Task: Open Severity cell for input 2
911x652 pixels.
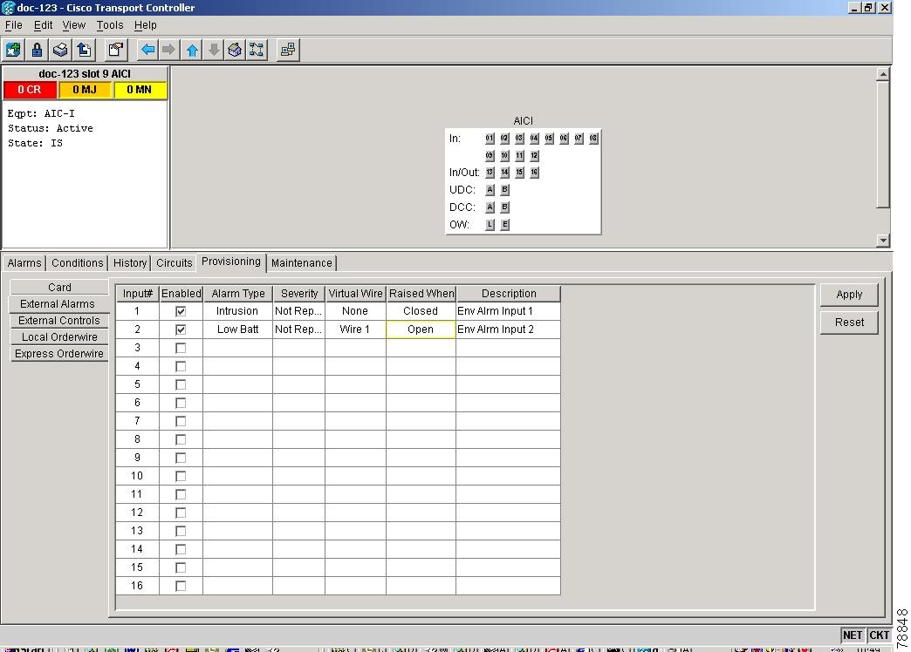Action: [298, 329]
